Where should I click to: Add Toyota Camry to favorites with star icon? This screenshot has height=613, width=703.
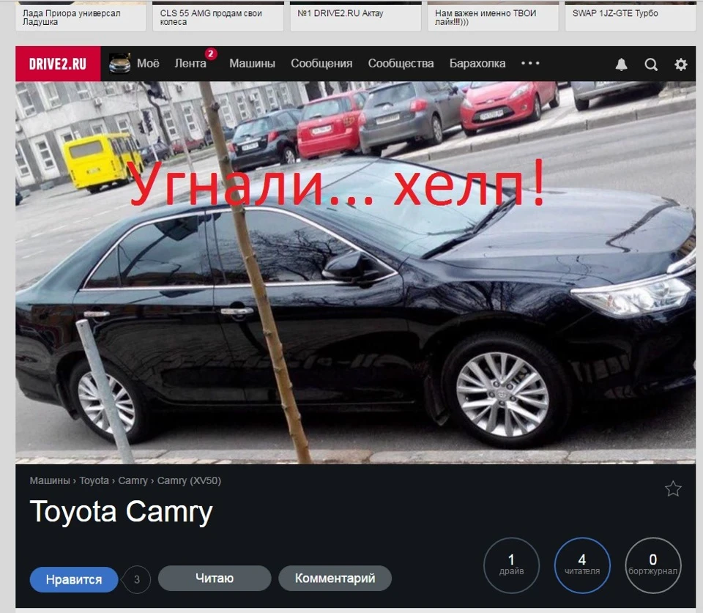click(x=673, y=488)
